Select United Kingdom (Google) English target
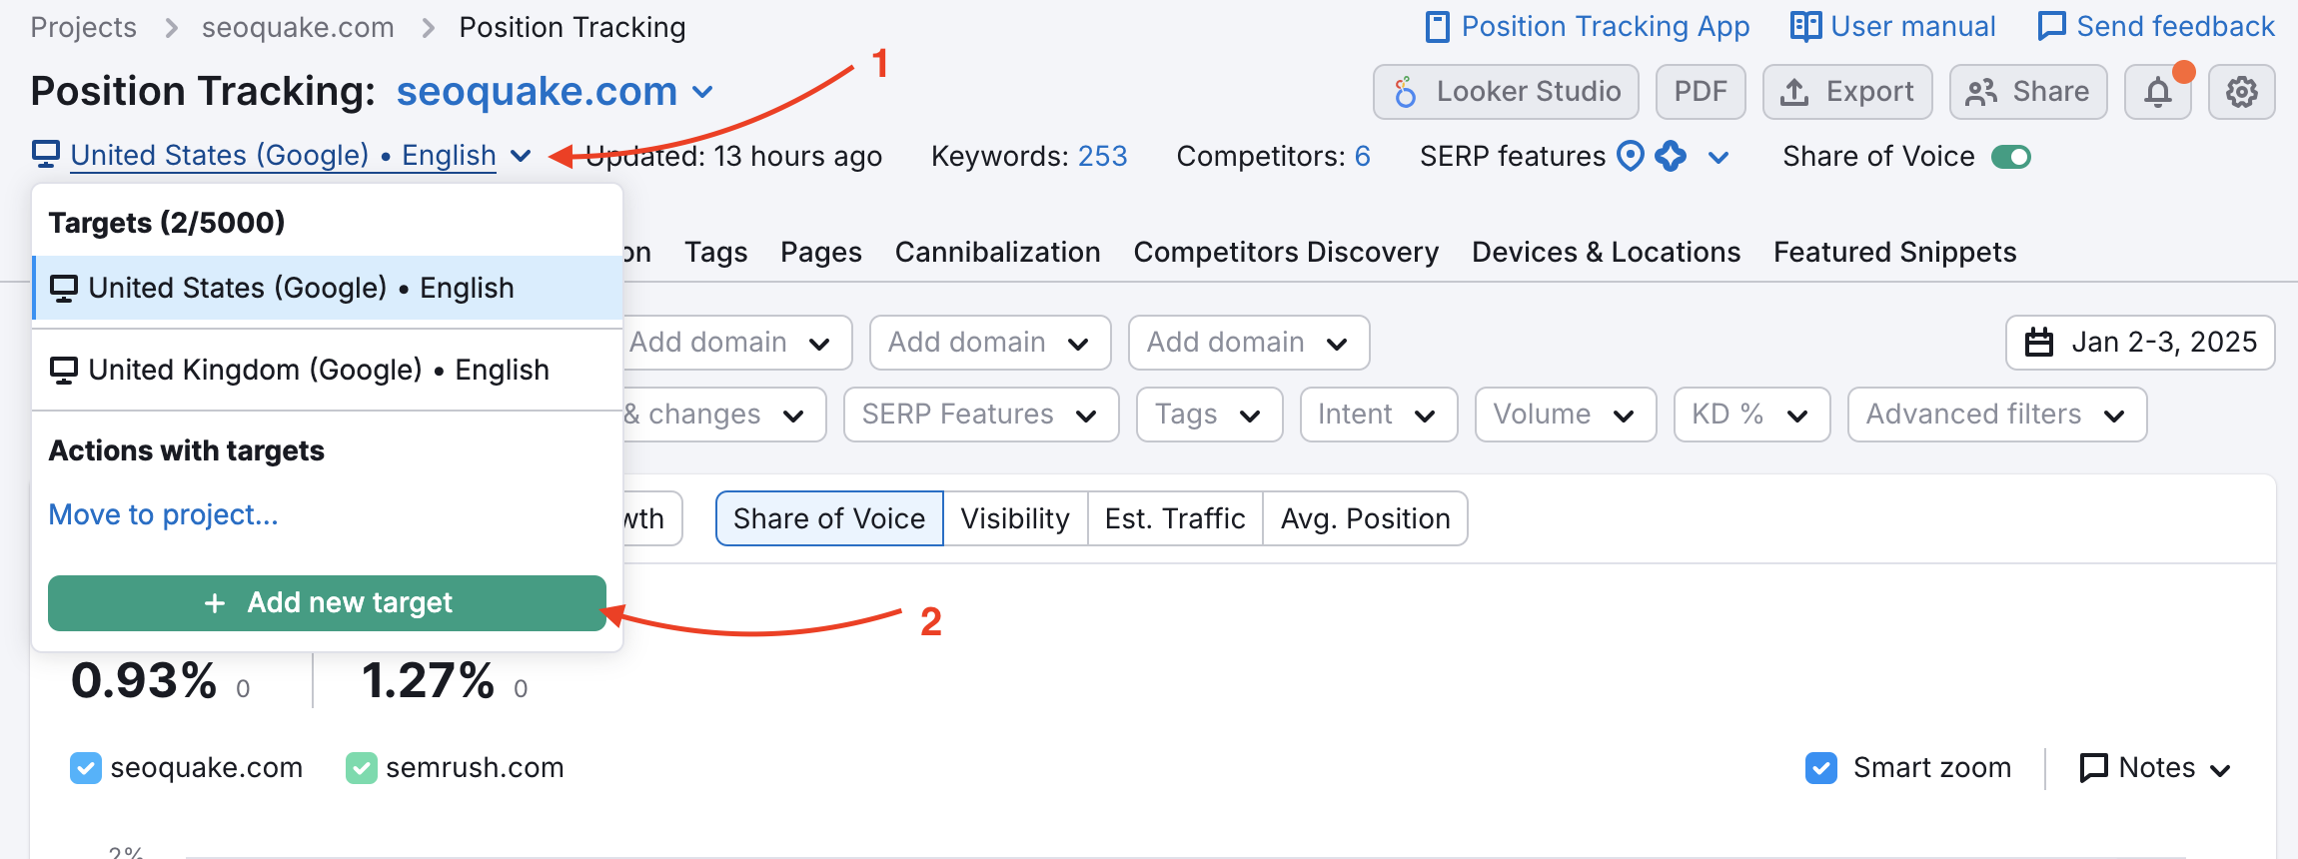 pyautogui.click(x=328, y=370)
